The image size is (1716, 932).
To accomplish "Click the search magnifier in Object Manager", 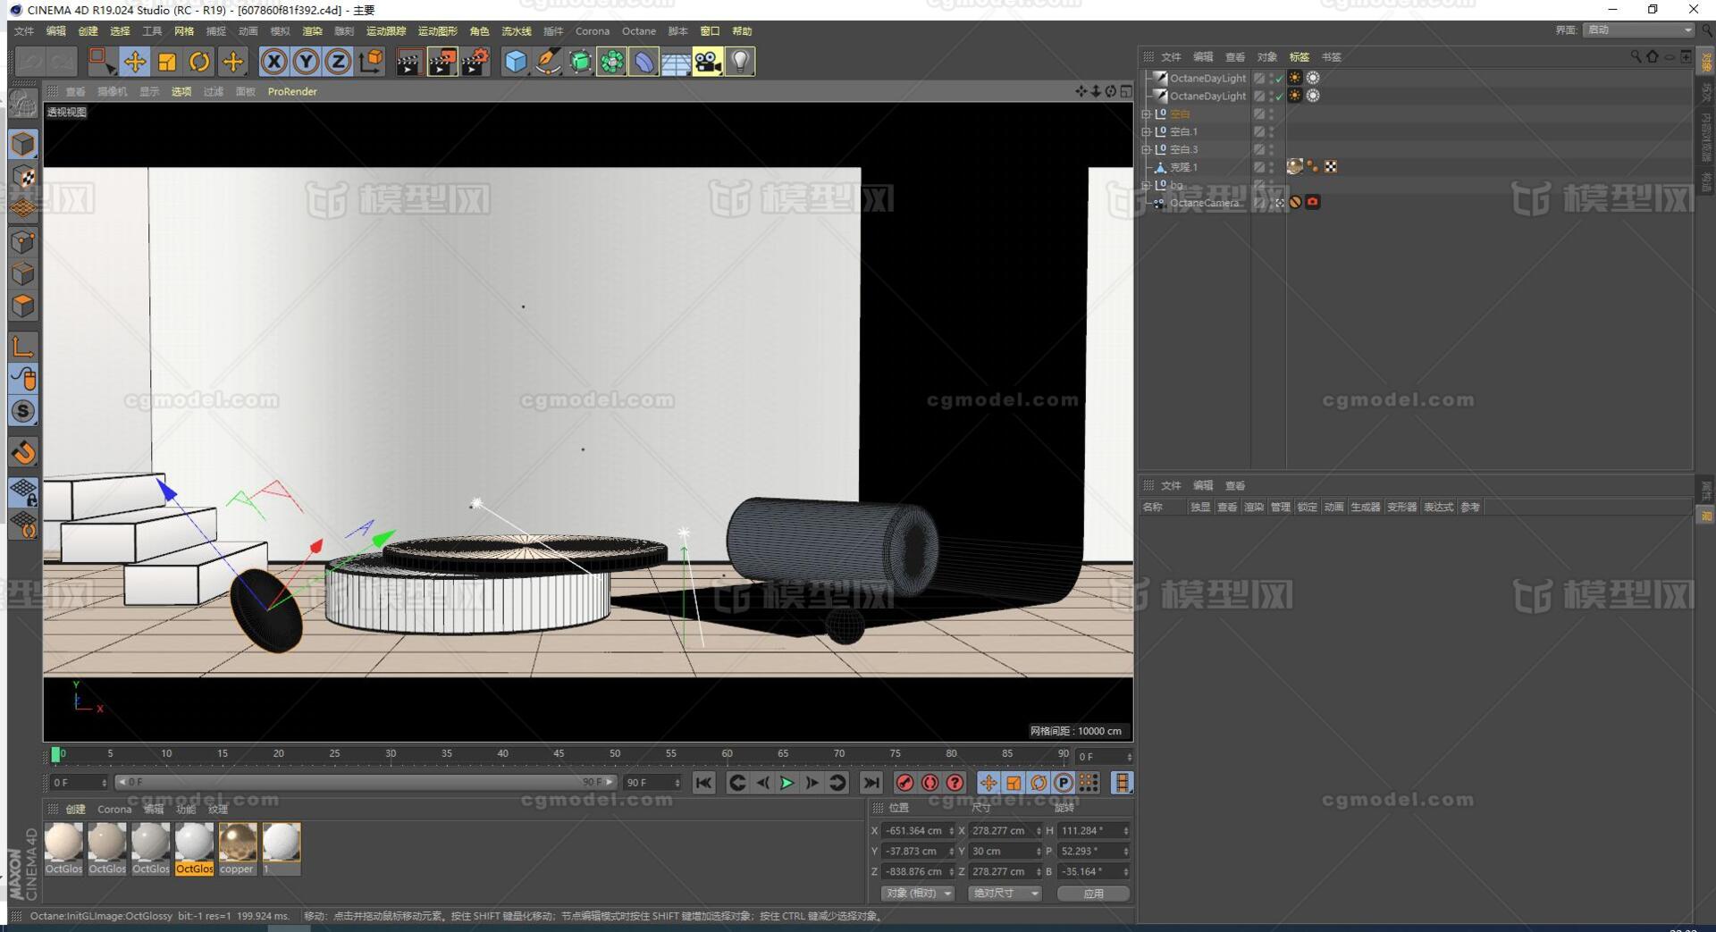I will click(1636, 56).
